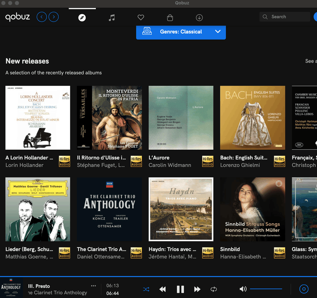Viewport: 317px width, 298px height.
Task: Click Hi-Res badge beside Haydn Trios
Action: pos(208,253)
